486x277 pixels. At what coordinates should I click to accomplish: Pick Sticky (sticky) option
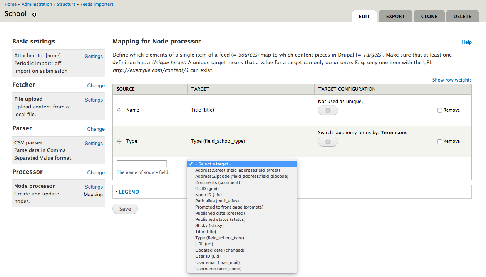pyautogui.click(x=242, y=225)
